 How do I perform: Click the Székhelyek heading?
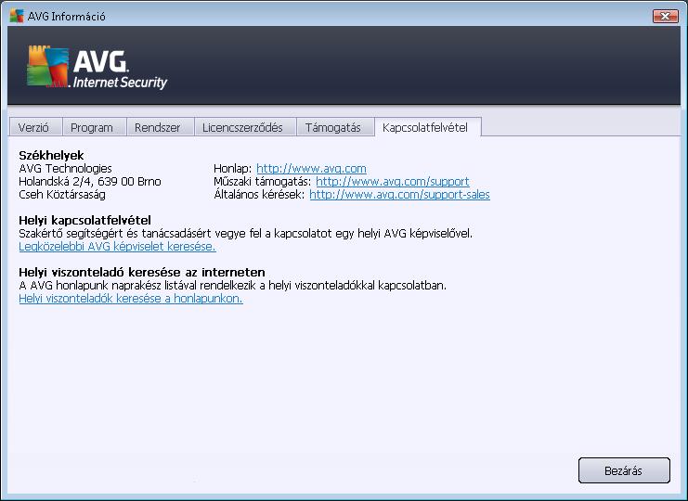point(51,155)
